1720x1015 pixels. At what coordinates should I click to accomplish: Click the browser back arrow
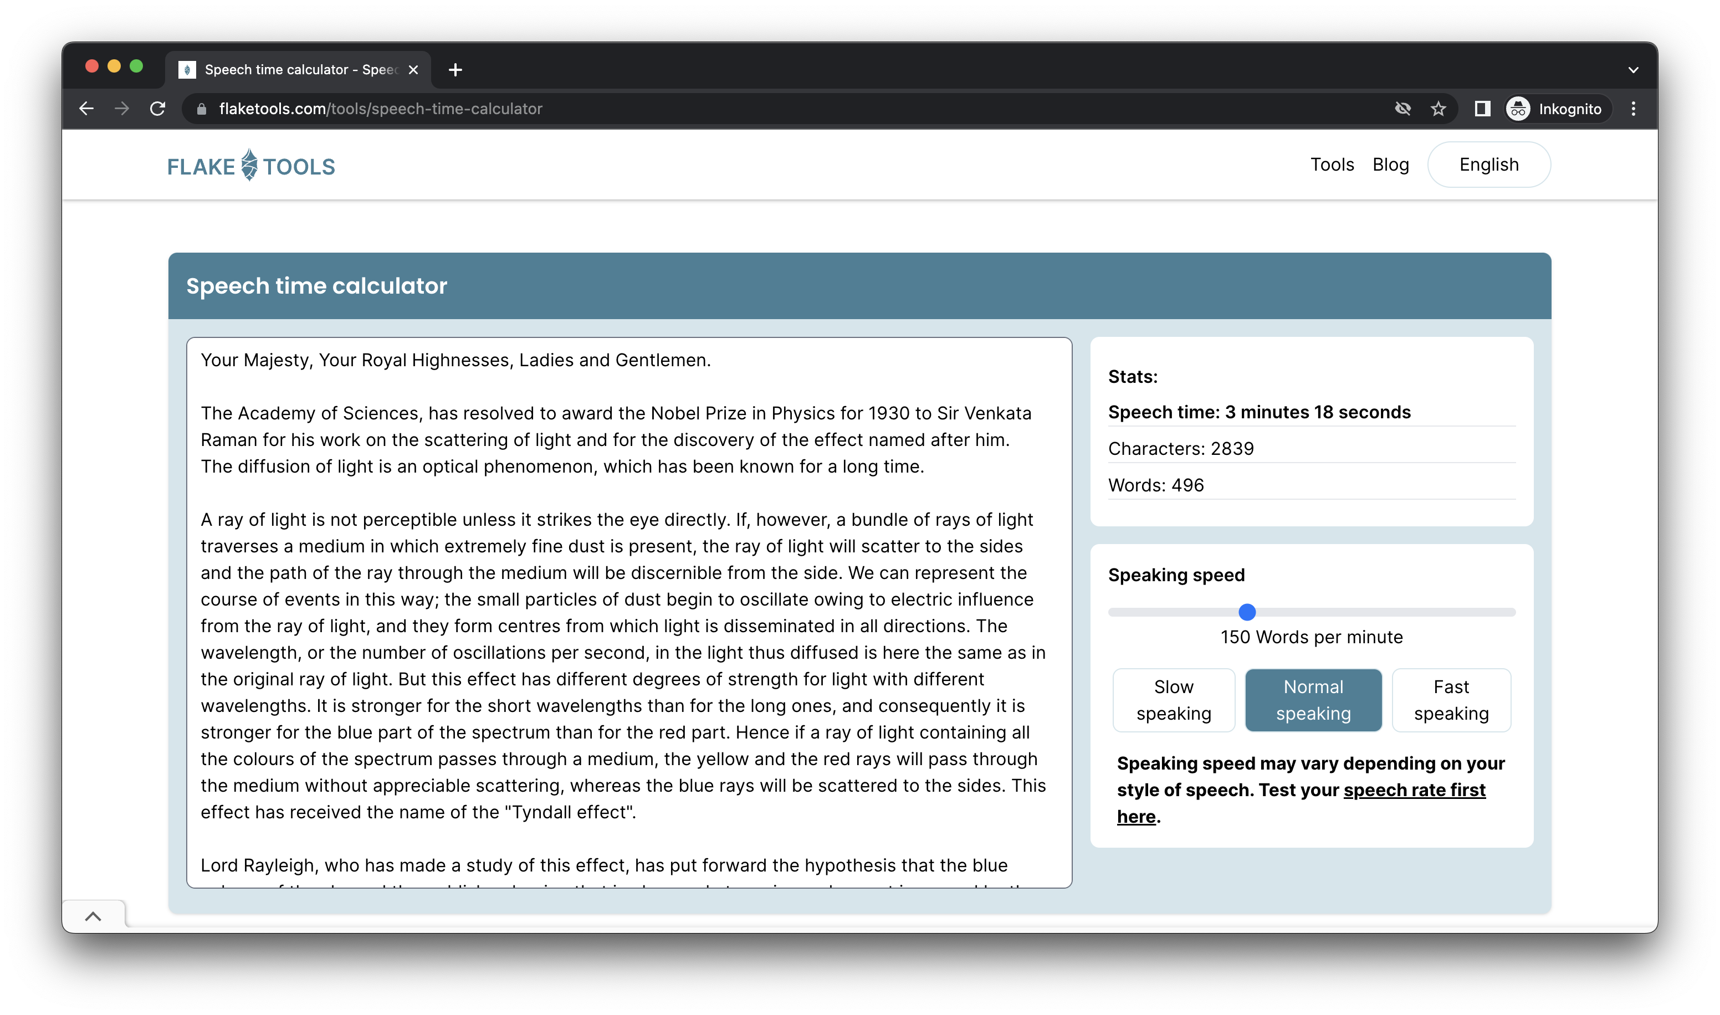86,109
